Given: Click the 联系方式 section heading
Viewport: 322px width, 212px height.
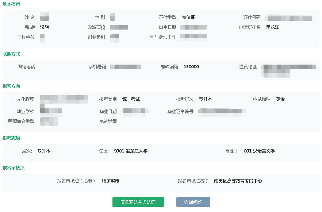Looking at the screenshot, I should pyautogui.click(x=11, y=54).
